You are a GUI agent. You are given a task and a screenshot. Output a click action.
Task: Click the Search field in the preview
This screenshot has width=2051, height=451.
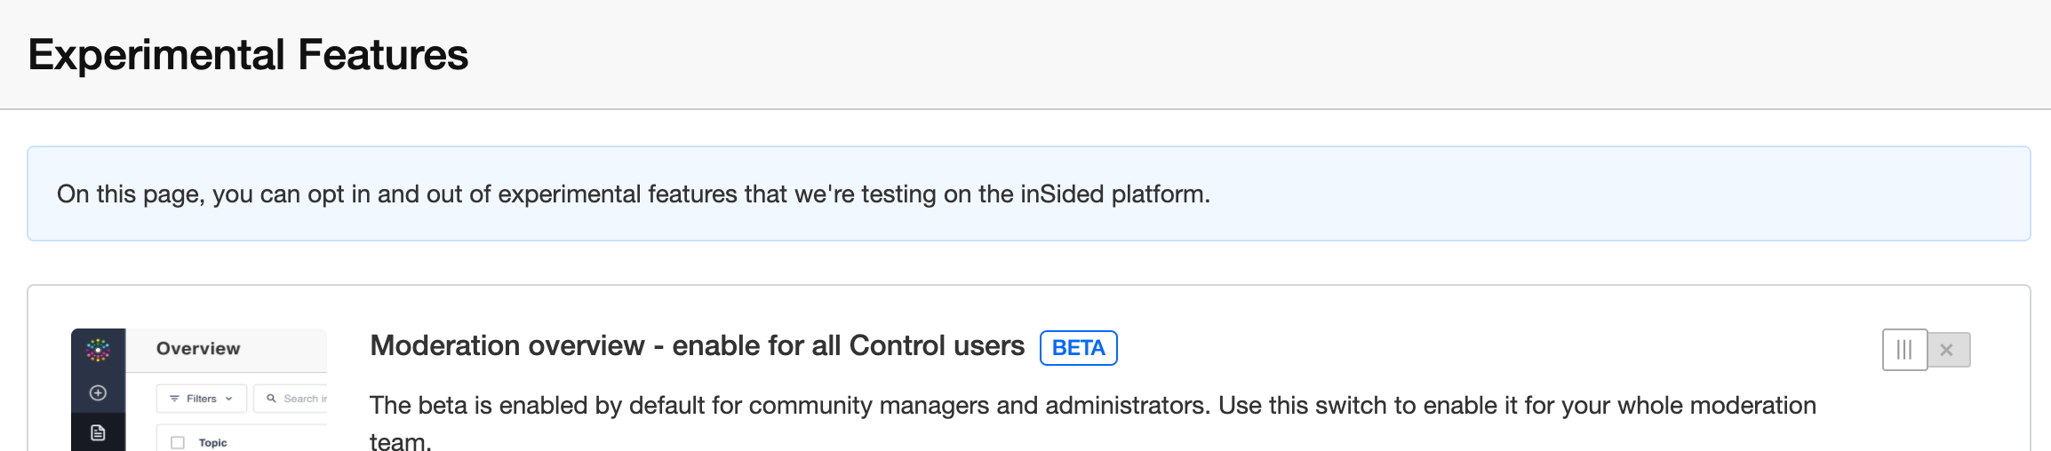(291, 399)
